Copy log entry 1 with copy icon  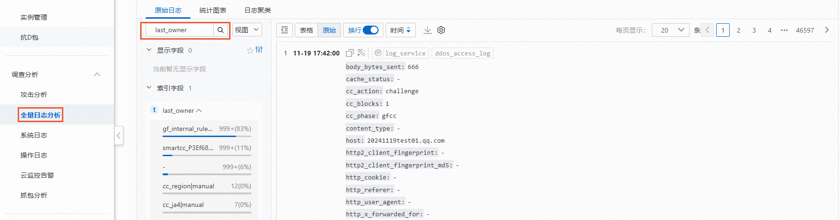(350, 53)
